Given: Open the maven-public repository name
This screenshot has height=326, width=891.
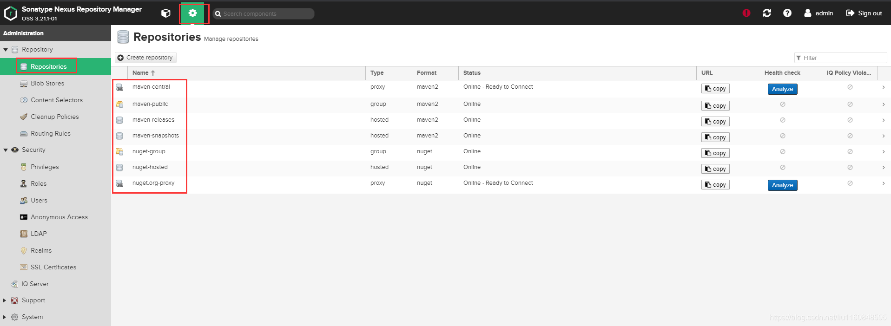Looking at the screenshot, I should (x=150, y=104).
